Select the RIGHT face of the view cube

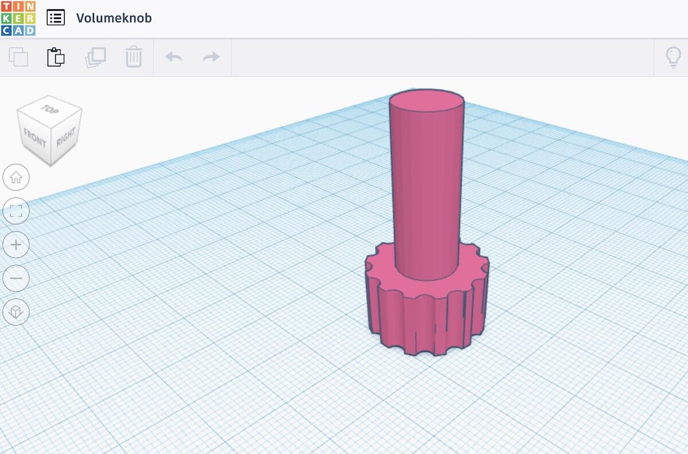65,138
